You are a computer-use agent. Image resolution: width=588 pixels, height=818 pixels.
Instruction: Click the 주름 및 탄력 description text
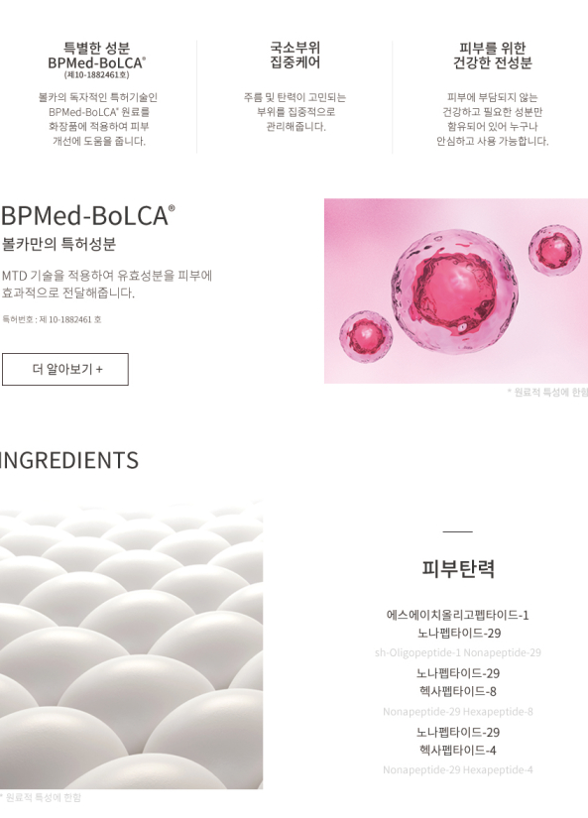tap(294, 112)
